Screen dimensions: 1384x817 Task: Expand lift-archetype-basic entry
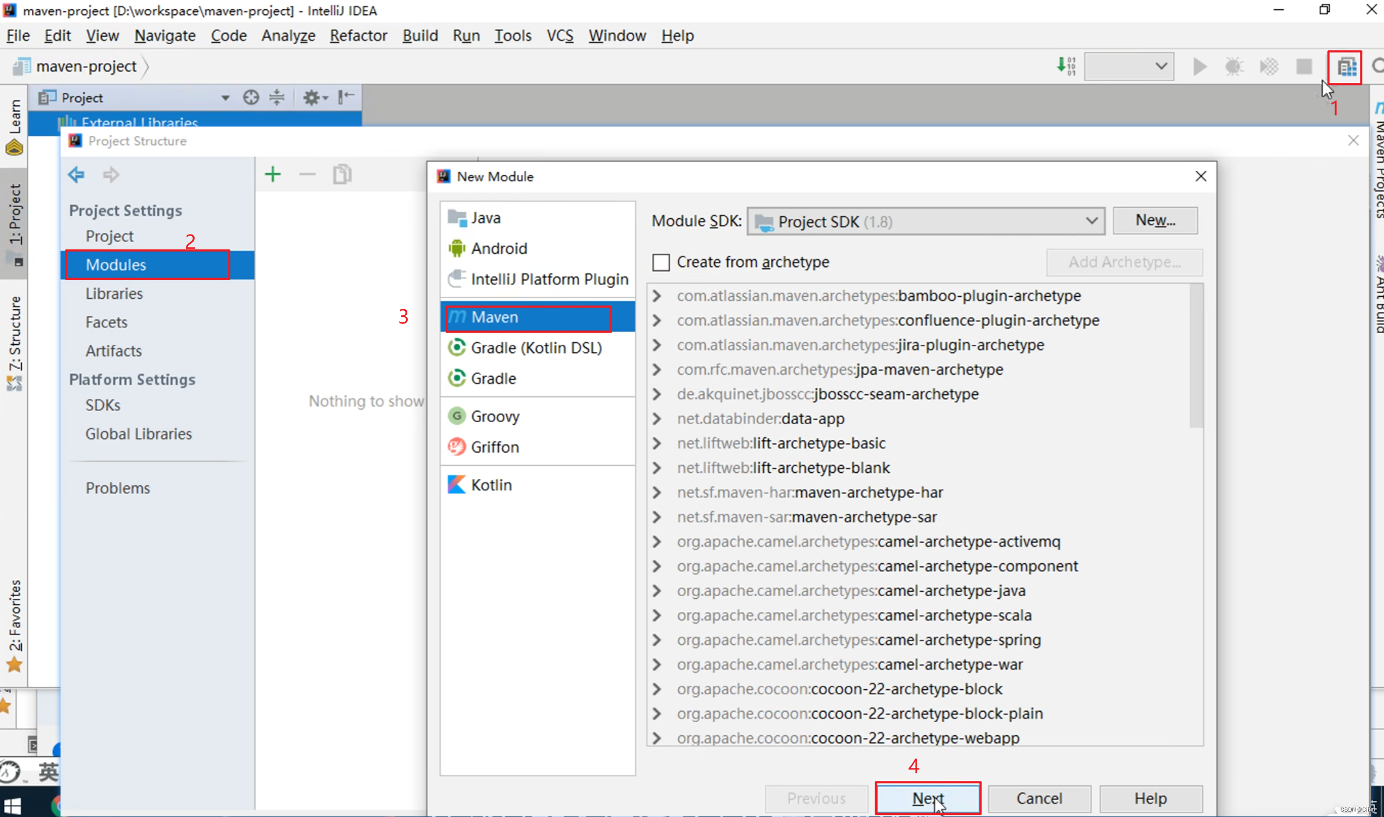pyautogui.click(x=657, y=443)
